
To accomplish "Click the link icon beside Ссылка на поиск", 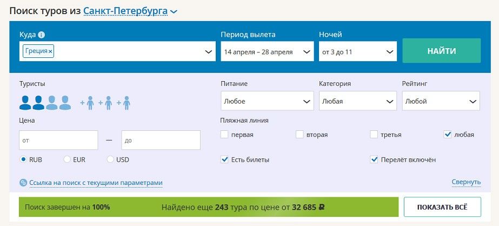I will (x=23, y=183).
